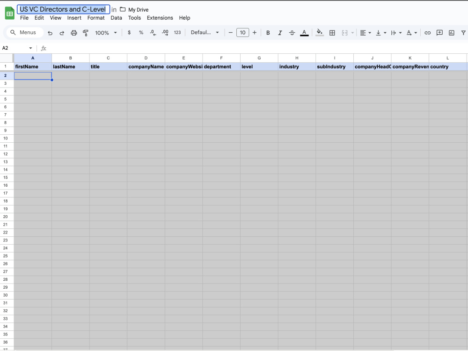Viewport: 468px width, 351px height.
Task: Click the formula bar input
Action: (x=256, y=48)
